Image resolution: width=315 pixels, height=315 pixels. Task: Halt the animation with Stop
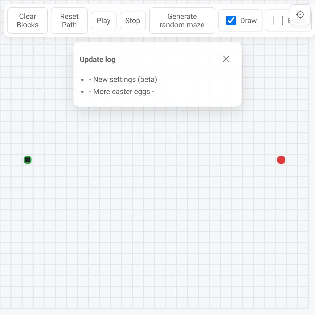point(133,20)
